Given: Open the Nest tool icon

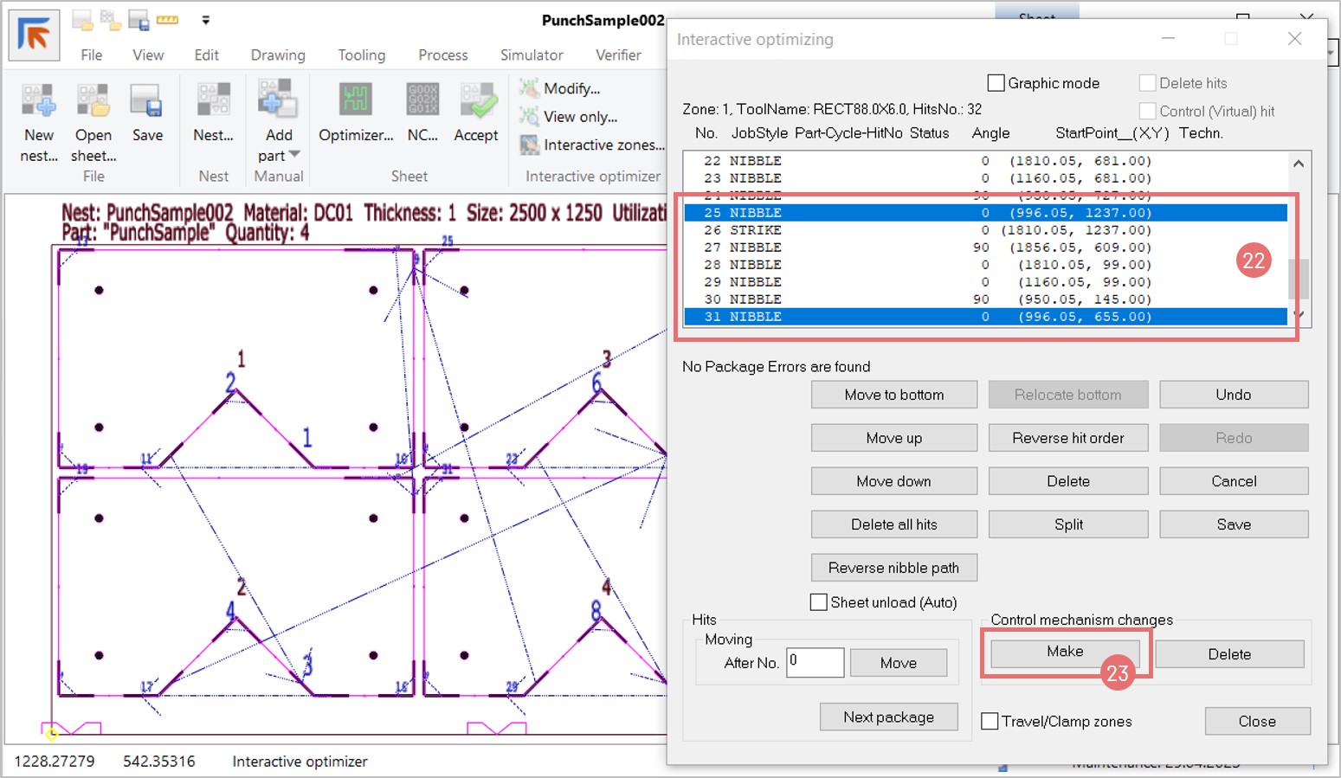Looking at the screenshot, I should pos(213,102).
